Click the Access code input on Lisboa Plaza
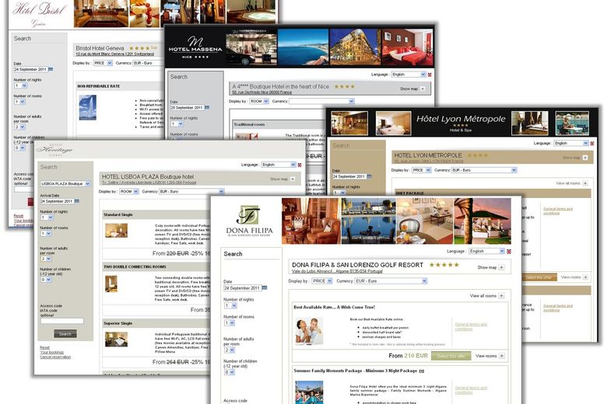607x404 pixels. pos(62,321)
